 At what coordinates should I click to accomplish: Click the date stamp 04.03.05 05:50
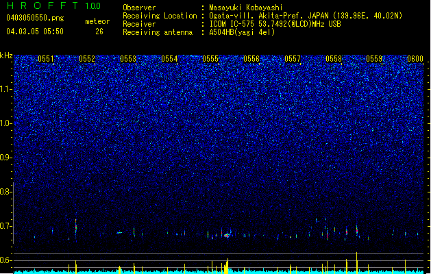pyautogui.click(x=35, y=32)
